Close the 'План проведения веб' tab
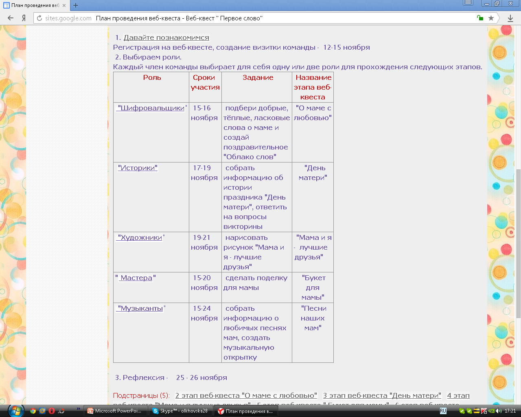Screen dimensions: 521x417 (x=64, y=5)
